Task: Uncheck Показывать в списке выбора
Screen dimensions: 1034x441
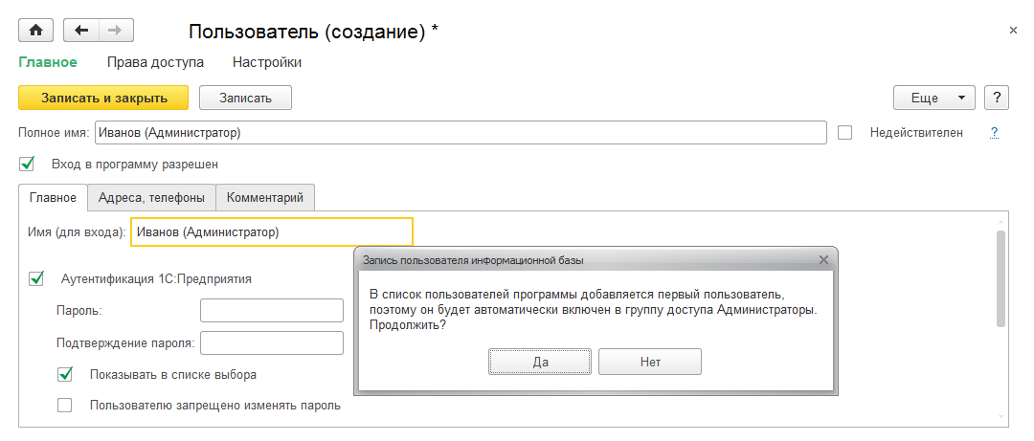Action: [x=65, y=374]
